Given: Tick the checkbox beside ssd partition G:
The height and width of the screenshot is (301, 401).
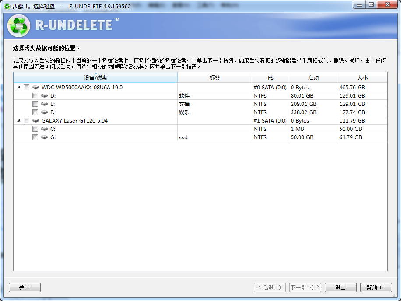Looking at the screenshot, I should (x=35, y=137).
